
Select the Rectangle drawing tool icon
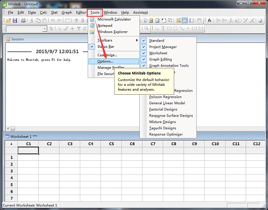[x=169, y=29]
